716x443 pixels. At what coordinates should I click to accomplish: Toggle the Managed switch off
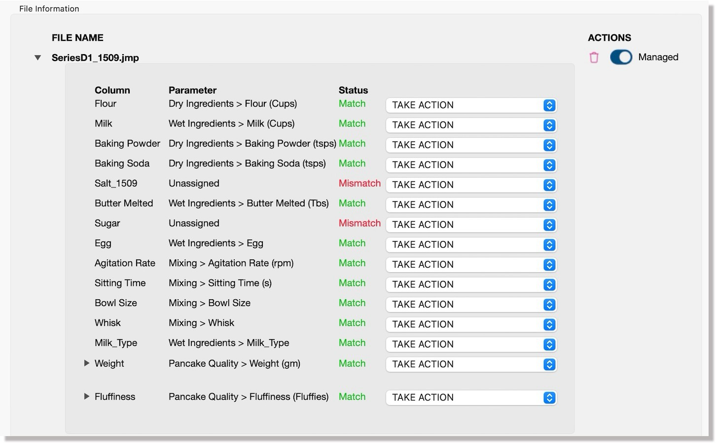(620, 58)
